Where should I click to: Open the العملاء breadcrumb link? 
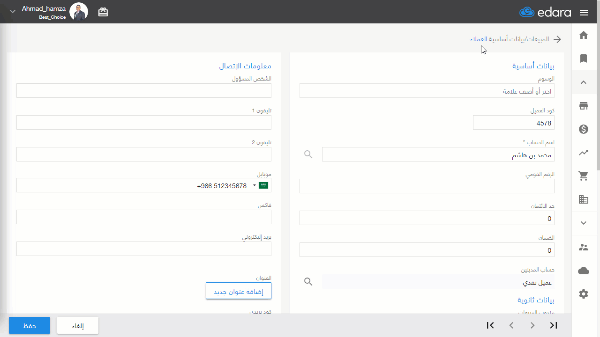tap(479, 39)
